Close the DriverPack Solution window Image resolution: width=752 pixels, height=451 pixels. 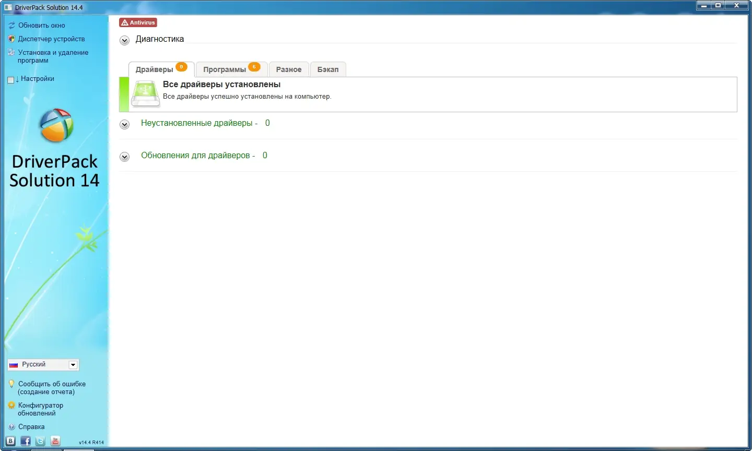737,5
